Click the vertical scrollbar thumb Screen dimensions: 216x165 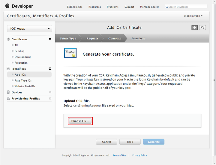tap(214, 80)
